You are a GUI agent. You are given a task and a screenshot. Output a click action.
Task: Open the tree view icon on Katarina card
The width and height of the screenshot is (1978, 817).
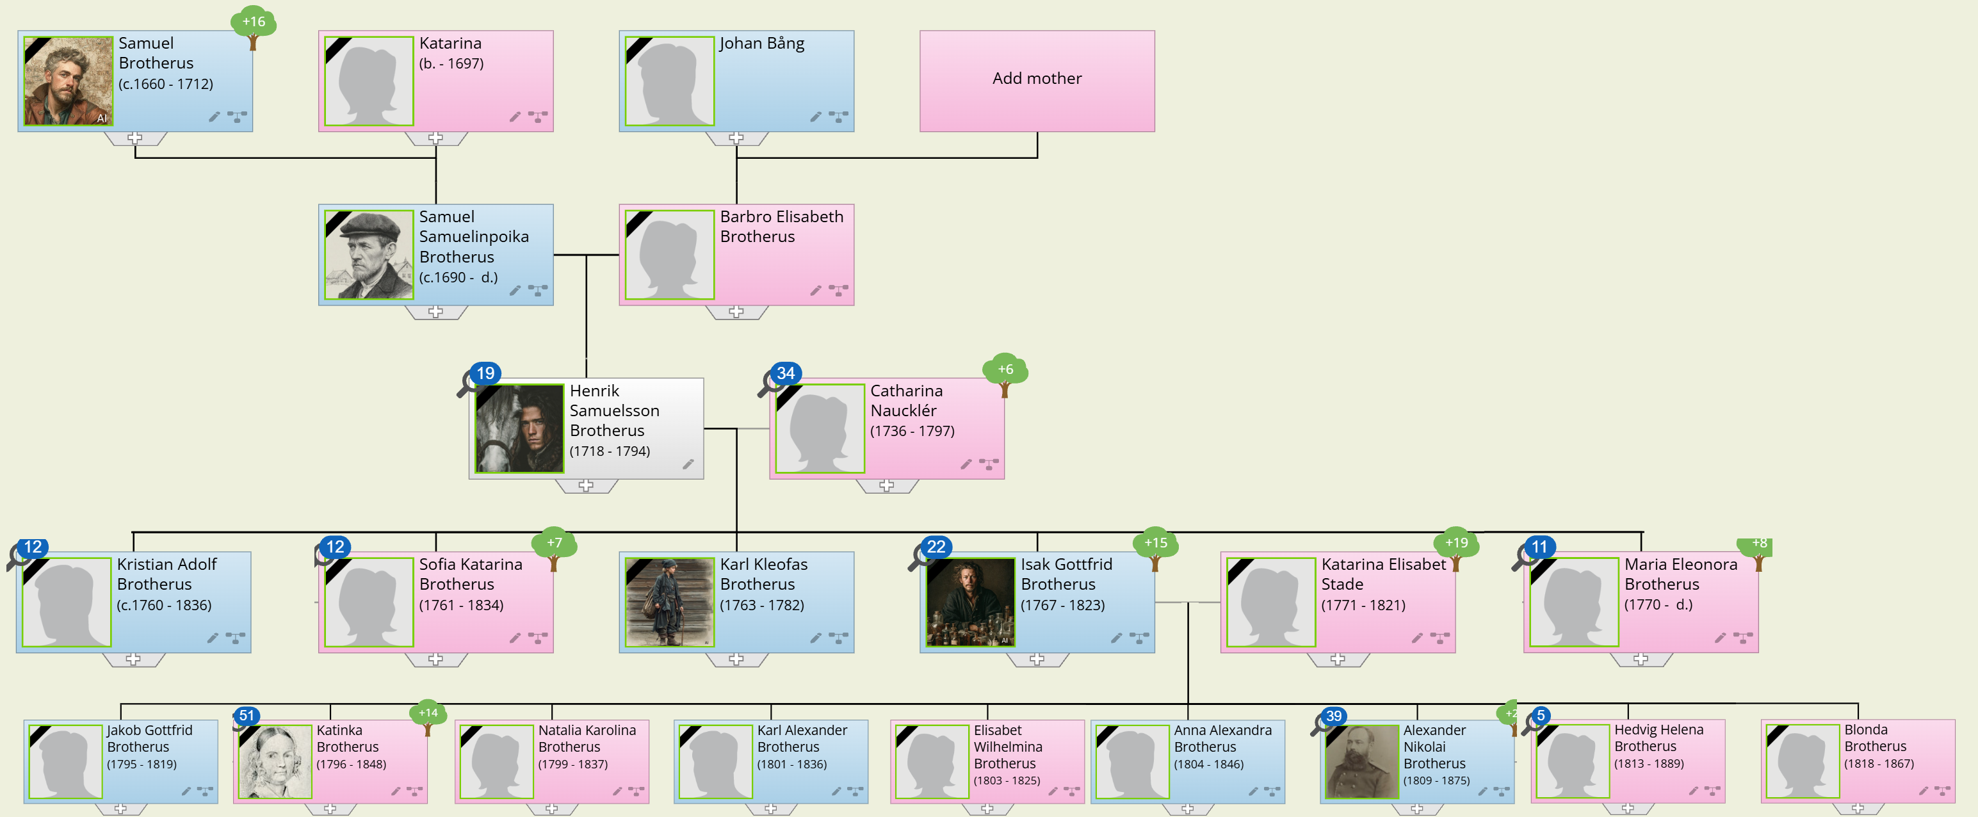537,117
